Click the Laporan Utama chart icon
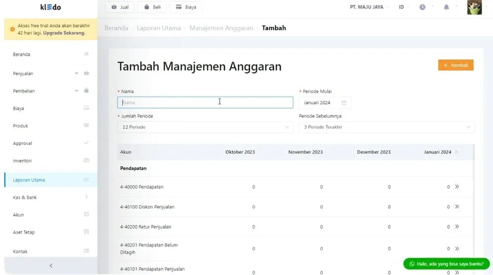The width and height of the screenshot is (493, 275). pyautogui.click(x=86, y=180)
